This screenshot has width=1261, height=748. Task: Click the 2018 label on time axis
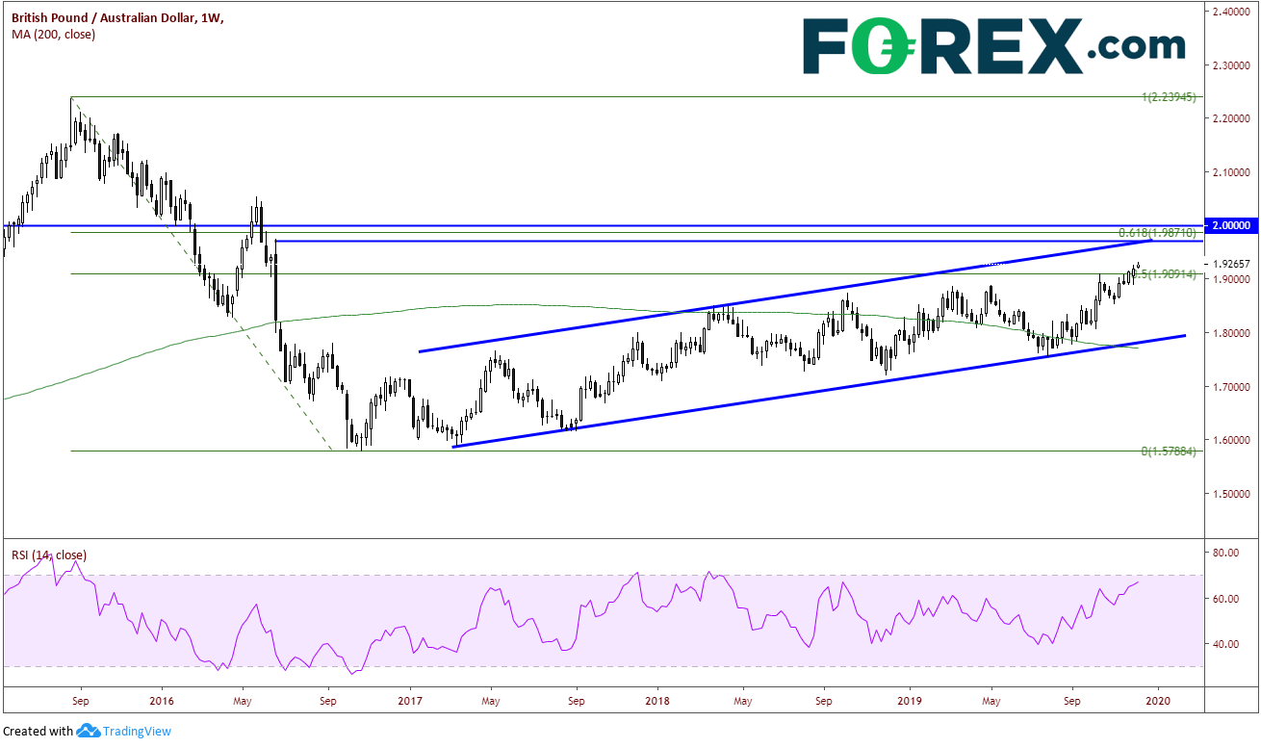(x=658, y=700)
